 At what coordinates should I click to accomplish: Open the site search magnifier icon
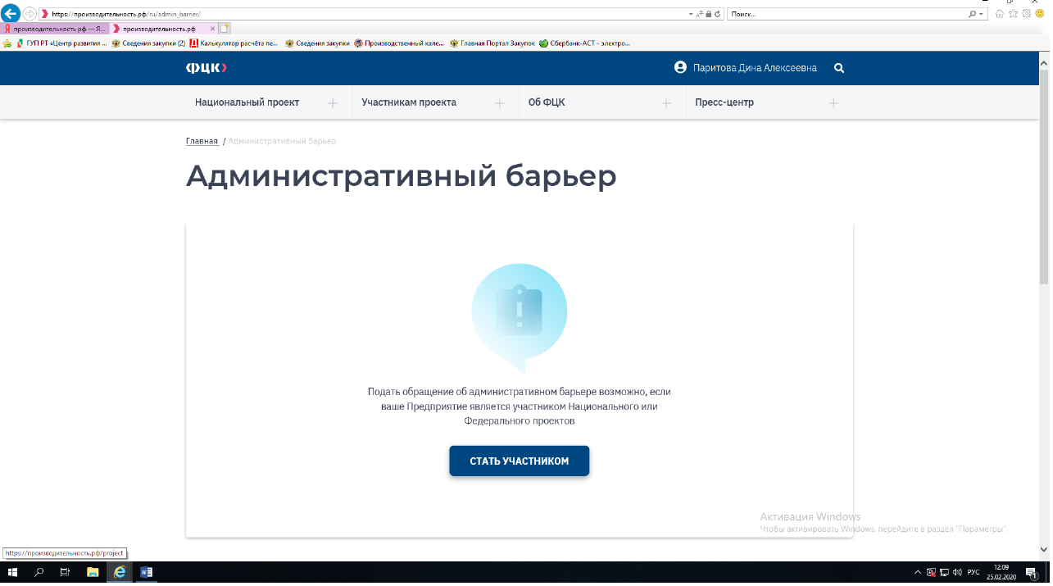pyautogui.click(x=838, y=68)
